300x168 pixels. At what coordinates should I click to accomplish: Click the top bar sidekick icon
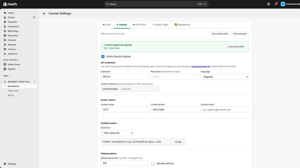tap(268, 4)
